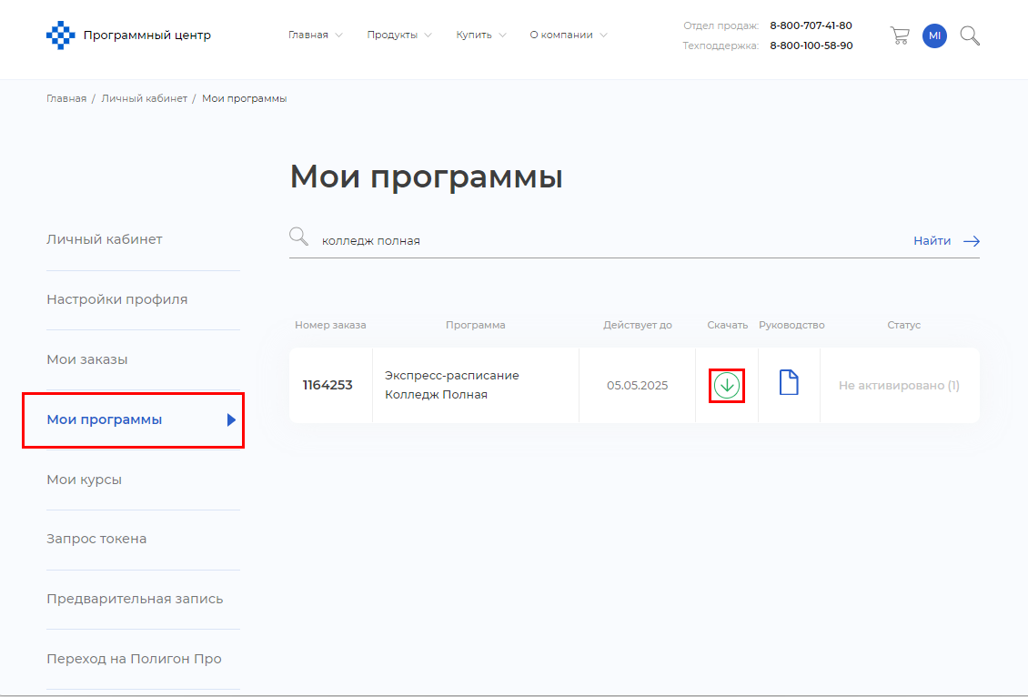Open Запрос токена page
This screenshot has width=1028, height=697.
point(96,539)
